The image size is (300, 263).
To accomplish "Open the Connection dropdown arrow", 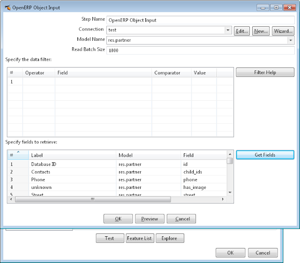I will tap(228, 30).
